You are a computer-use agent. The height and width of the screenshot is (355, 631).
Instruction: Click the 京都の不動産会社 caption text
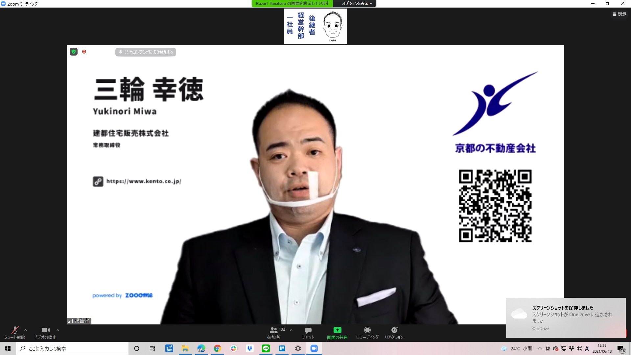pyautogui.click(x=495, y=148)
